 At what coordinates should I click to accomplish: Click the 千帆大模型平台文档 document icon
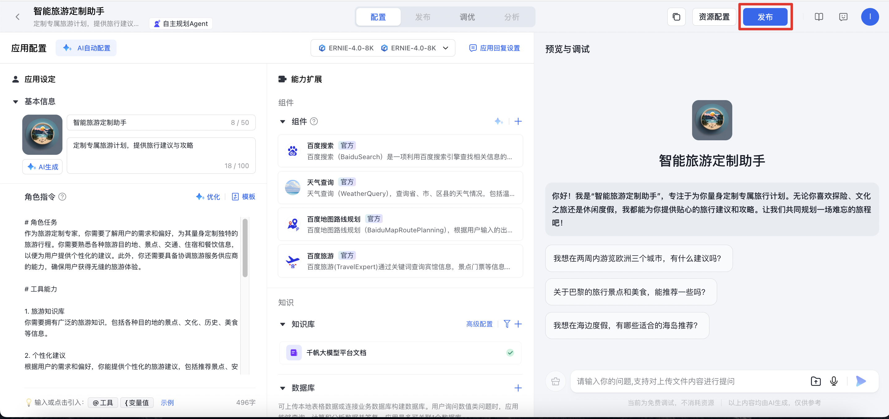[x=294, y=353]
